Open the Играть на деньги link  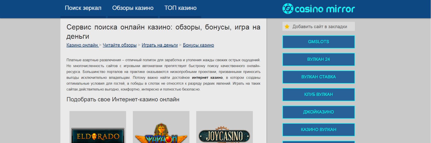160,45
